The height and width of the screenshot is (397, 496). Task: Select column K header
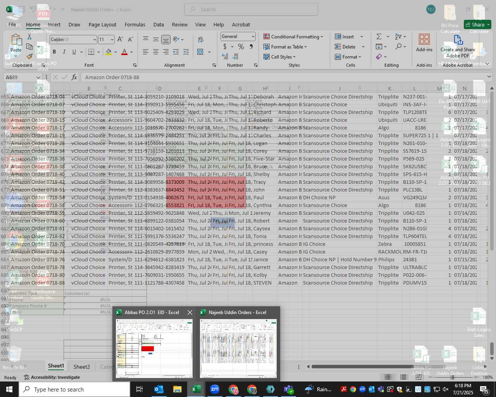(x=389, y=88)
